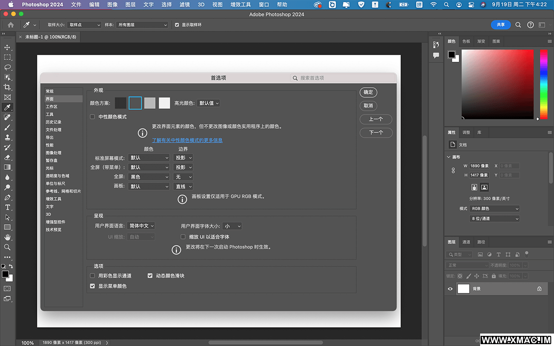
Task: Enable 中性颜色模式 checkbox
Action: [x=92, y=117]
